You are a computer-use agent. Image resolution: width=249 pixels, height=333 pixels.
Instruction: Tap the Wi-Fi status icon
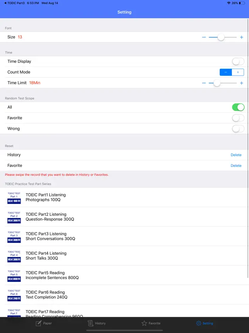click(228, 3)
